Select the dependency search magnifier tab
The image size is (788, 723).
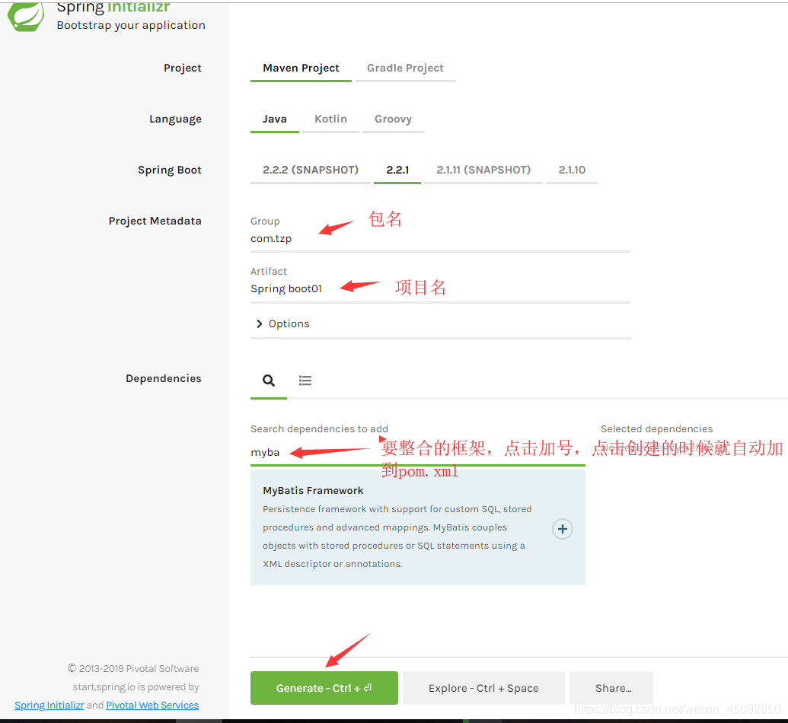tap(269, 381)
